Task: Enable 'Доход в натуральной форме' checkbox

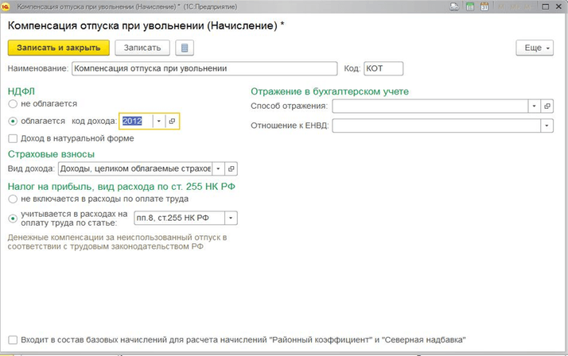Action: click(13, 138)
